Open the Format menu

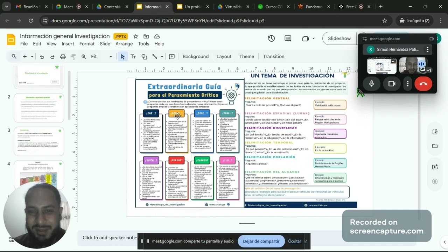(x=87, y=44)
